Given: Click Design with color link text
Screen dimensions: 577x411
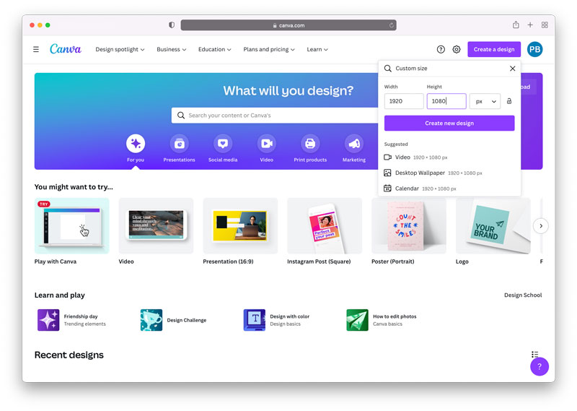Looking at the screenshot, I should [x=290, y=316].
